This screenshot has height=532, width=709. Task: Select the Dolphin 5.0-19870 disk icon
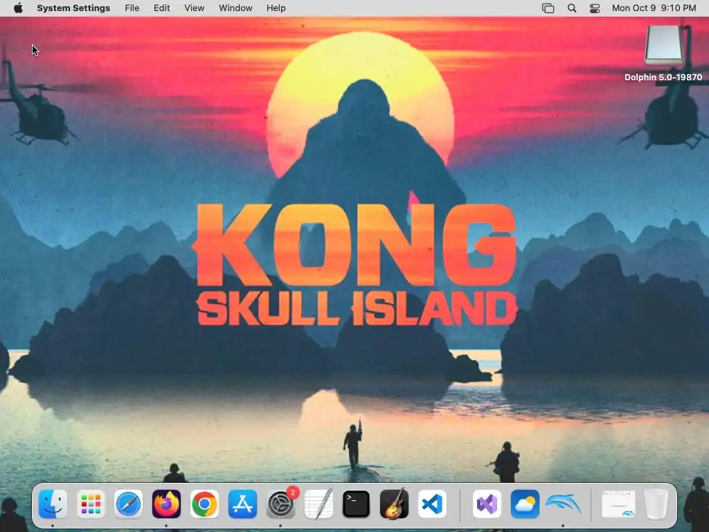coord(663,45)
